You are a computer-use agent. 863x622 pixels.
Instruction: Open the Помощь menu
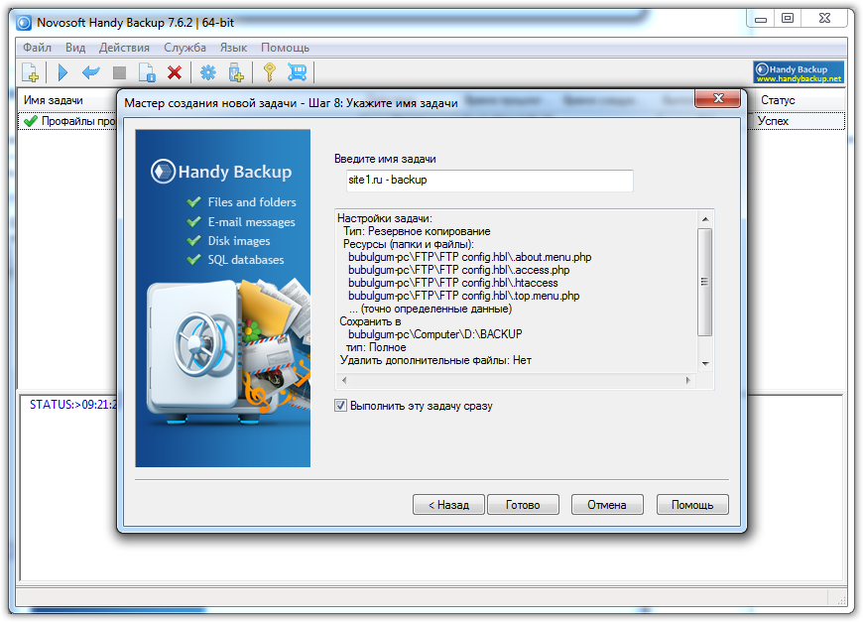click(x=285, y=48)
